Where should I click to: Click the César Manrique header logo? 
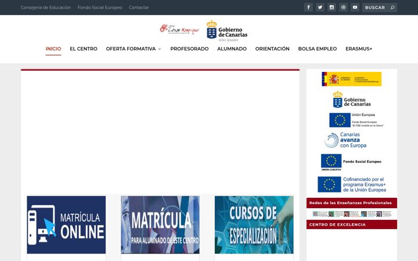179,30
